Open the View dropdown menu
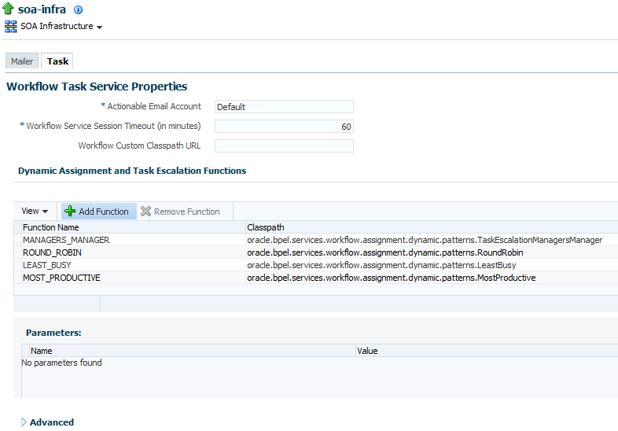This screenshot has width=618, height=431. point(35,211)
